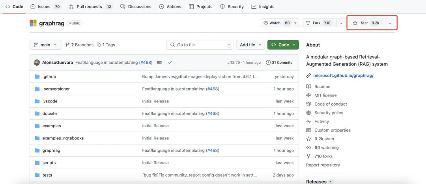Expand the Watch dropdown arrow
Viewport: 426px width, 184px height.
point(295,23)
